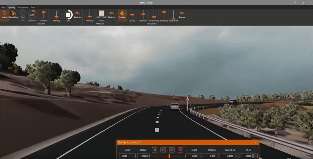
Task: Toggle the Shadows Enable pyramid button
Action: click(122, 15)
